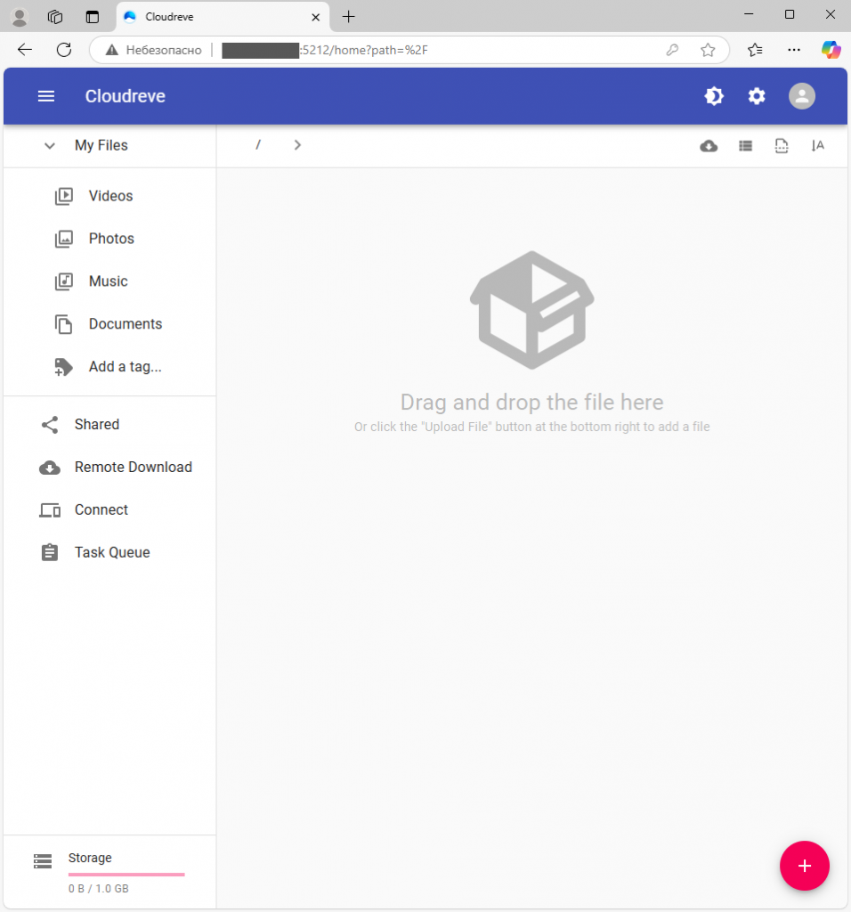Click the pink plus upload button
851x912 pixels.
pyautogui.click(x=805, y=866)
